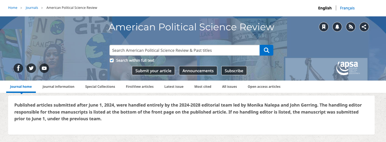This screenshot has width=386, height=142.
Task: Click the APSA logo
Action: coord(348,68)
